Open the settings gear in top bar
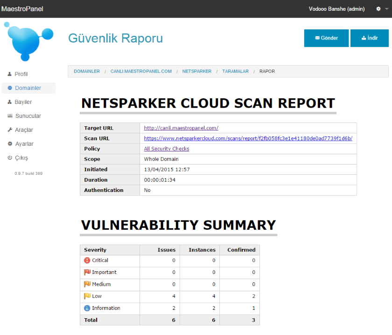This screenshot has height=335, width=392. coord(378,9)
